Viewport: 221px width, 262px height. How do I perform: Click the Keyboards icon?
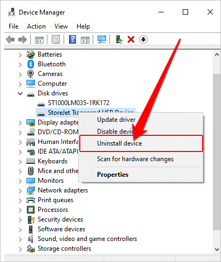point(31,161)
